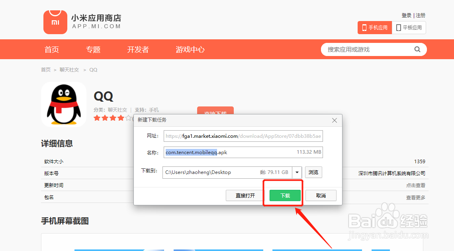
Task: Click the 更新时间 row label
Action: click(x=54, y=185)
